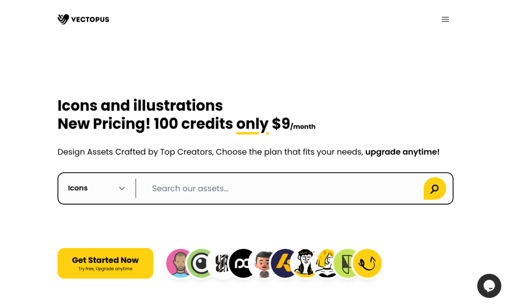Screen dimensions: 511x306
Task: Select the dark-haired woman illustration avatar
Action: 305,263
